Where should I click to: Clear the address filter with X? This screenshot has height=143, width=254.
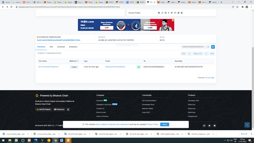pyautogui.click(x=208, y=47)
